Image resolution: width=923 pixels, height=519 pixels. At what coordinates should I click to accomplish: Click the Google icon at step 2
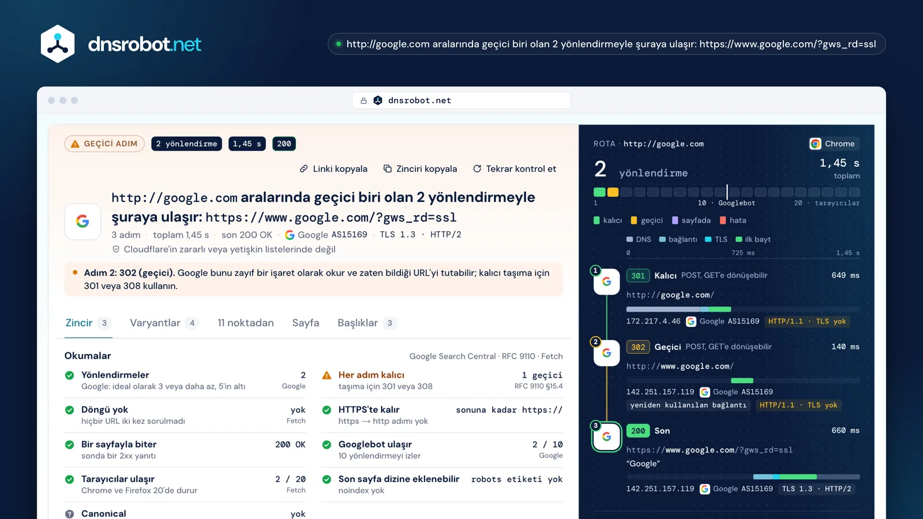(607, 352)
